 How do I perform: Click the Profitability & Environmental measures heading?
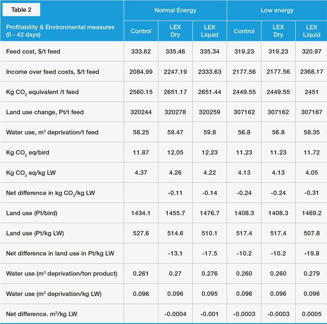(60, 31)
